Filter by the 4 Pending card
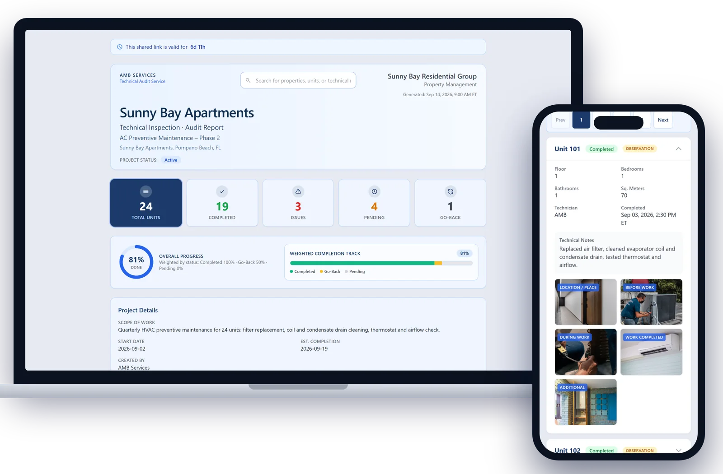 374,203
